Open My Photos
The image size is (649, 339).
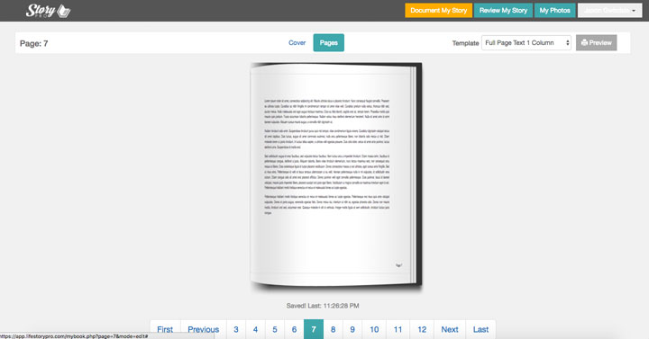pyautogui.click(x=554, y=10)
